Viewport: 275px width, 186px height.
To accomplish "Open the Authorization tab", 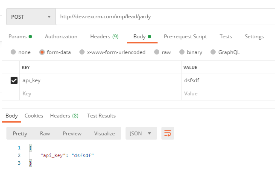I will (61, 37).
